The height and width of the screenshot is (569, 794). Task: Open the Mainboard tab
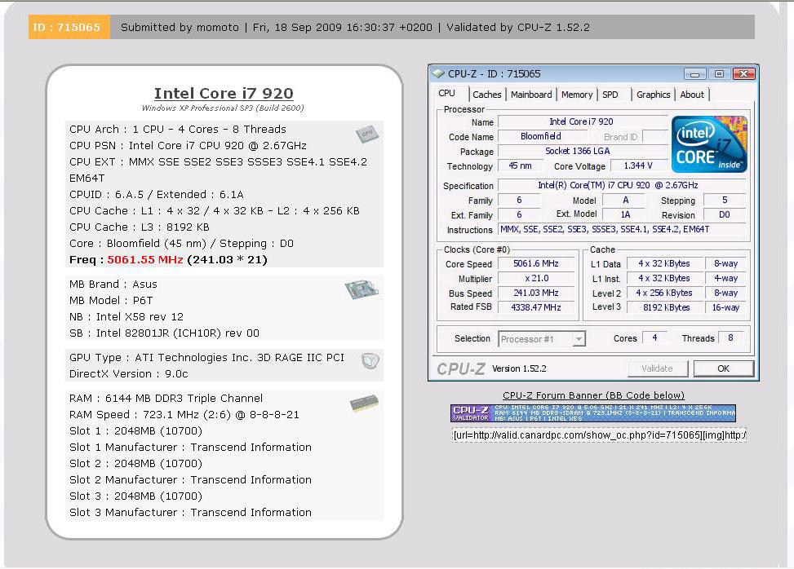(x=531, y=95)
